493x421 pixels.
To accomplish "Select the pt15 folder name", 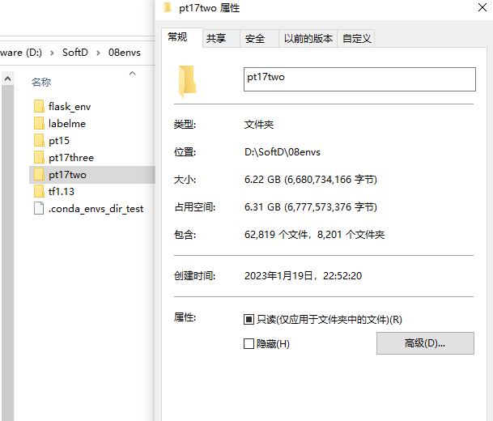I will coord(59,141).
